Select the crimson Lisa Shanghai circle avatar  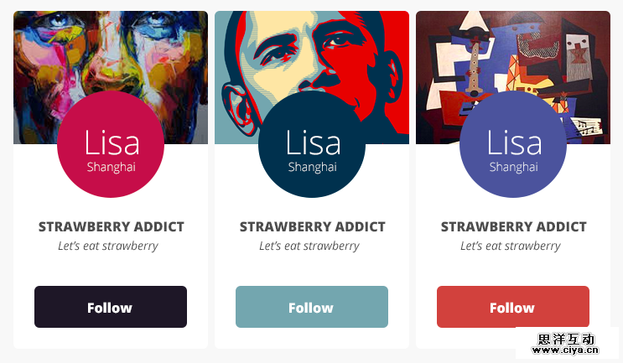[111, 144]
